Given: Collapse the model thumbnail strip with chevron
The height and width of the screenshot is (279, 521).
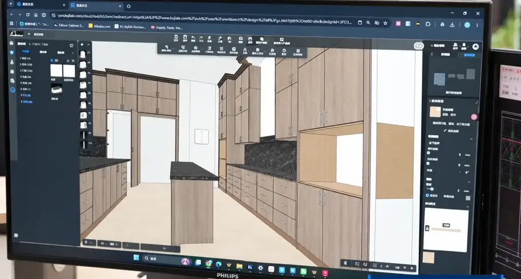Looking at the screenshot, I should (x=89, y=44).
